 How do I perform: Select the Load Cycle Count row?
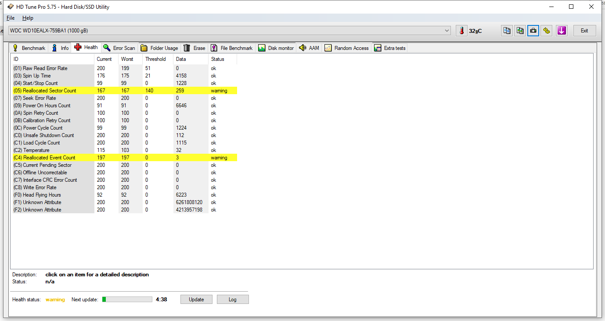pos(124,143)
